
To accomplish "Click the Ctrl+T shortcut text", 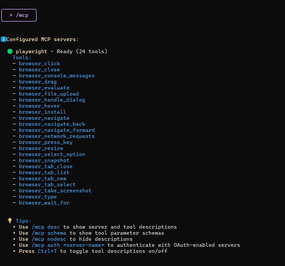I will click(47, 251).
